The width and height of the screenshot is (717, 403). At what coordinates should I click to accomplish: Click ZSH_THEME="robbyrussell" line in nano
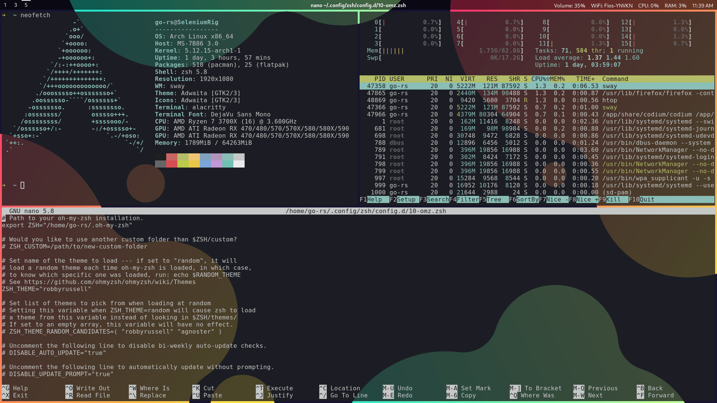[46, 289]
